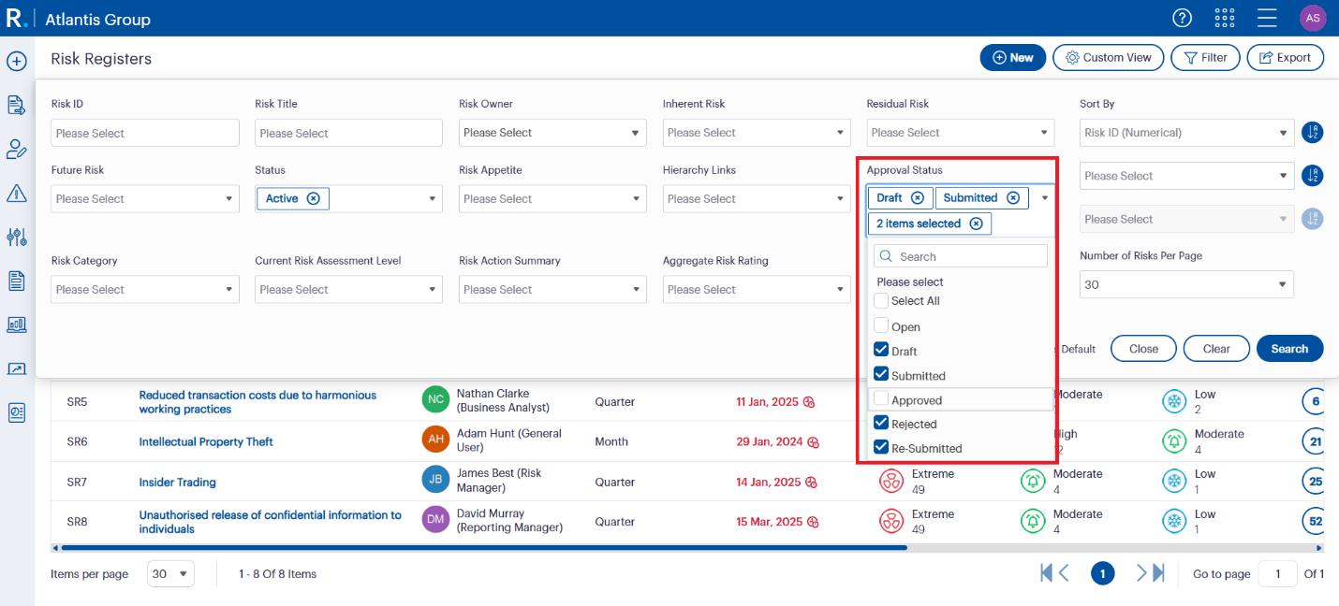Expand the Aggregate Risk Rating dropdown
Image resolution: width=1339 pixels, height=606 pixels.
(x=757, y=289)
